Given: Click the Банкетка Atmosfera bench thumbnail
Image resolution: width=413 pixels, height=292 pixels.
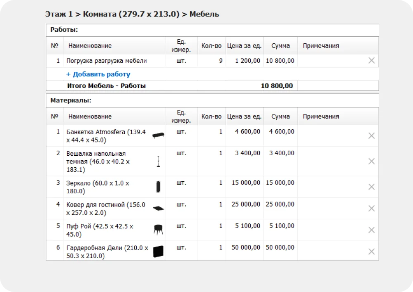Looking at the screenshot, I should [158, 135].
